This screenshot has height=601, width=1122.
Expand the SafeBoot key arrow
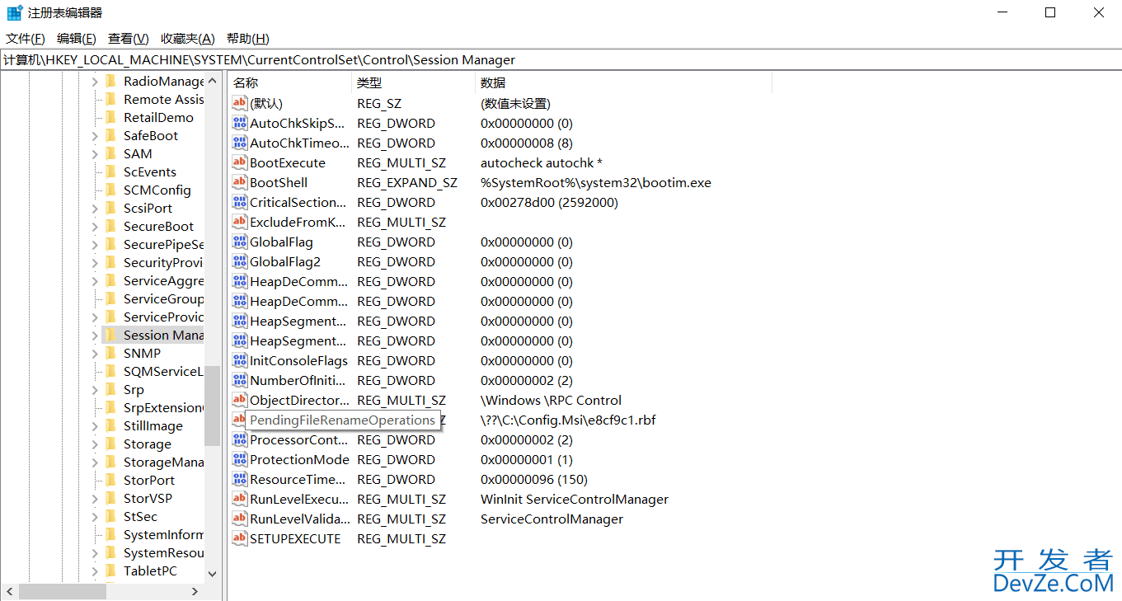tap(94, 135)
